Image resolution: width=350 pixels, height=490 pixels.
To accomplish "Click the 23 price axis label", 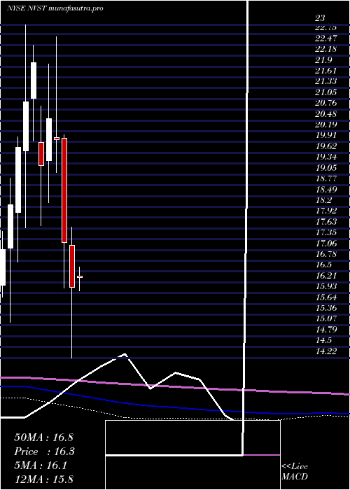I will (x=320, y=17).
